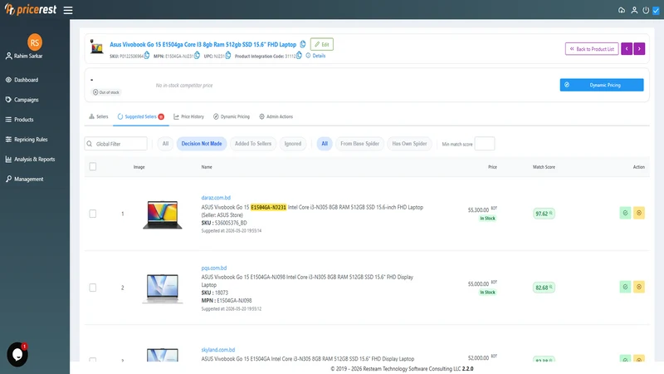This screenshot has height=374, width=664.
Task: Accept daraz.com.bd suggested seller with green check
Action: pos(625,213)
